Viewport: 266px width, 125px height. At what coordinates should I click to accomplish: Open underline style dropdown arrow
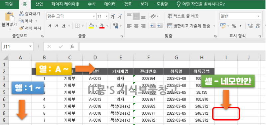point(69,26)
